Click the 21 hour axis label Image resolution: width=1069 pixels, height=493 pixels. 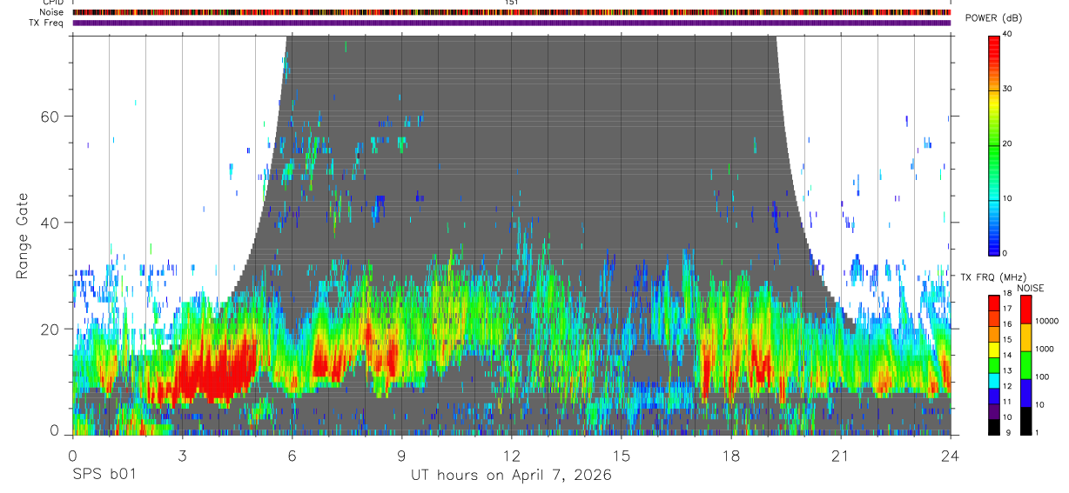pyautogui.click(x=840, y=455)
